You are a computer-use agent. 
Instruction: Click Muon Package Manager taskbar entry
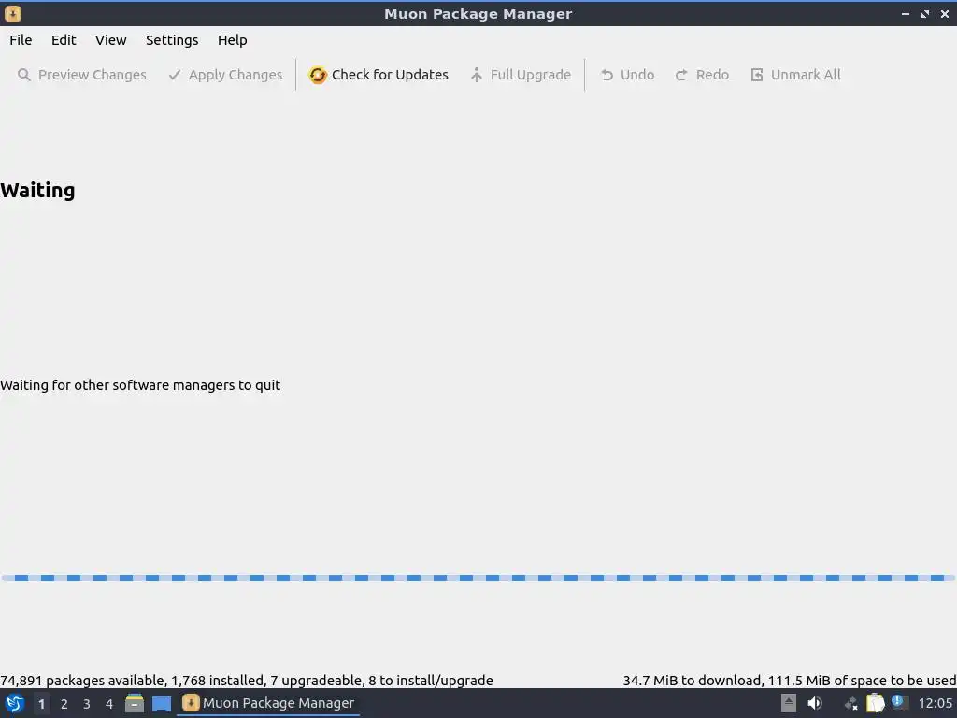(268, 703)
